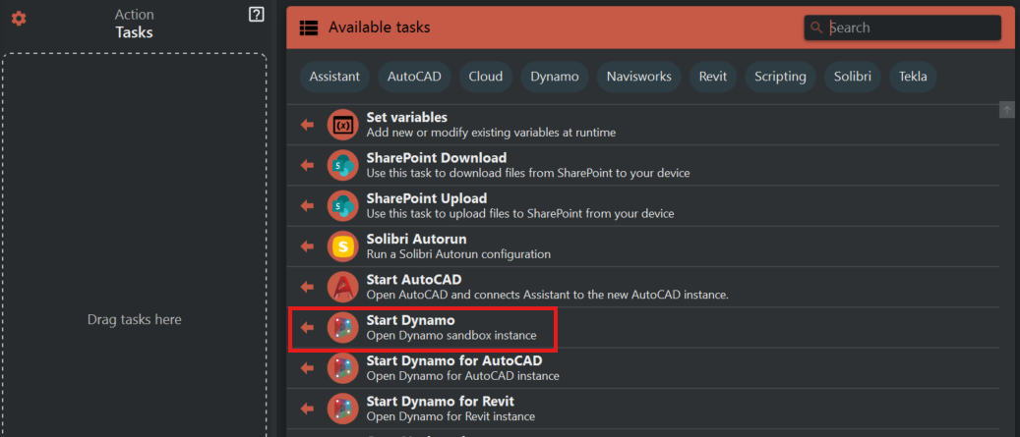Click 'Run a Solibri Autorun configuration' description
Viewport: 1020px width, 437px height.
(x=458, y=254)
